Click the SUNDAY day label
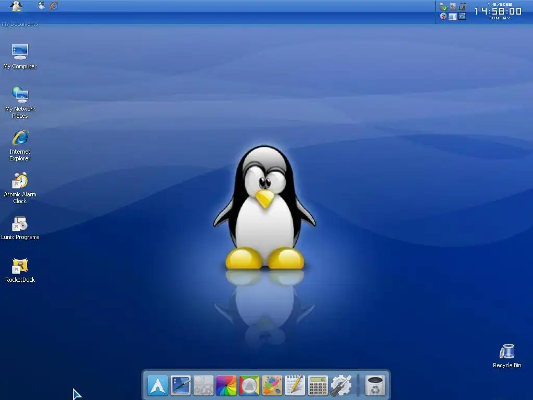The image size is (533, 400). click(499, 18)
